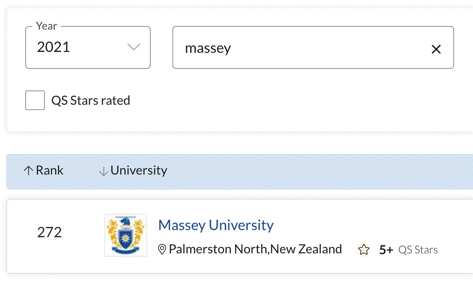Focus the search field containing massey
Viewport: 473px width, 282px height.
(313, 47)
